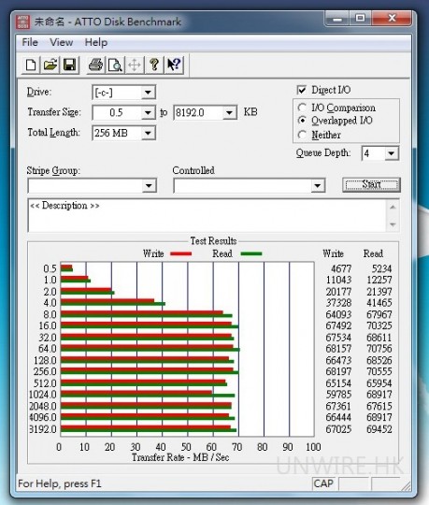Save results with the floppy disk icon
Screen dimensions: 429x505
click(70, 65)
